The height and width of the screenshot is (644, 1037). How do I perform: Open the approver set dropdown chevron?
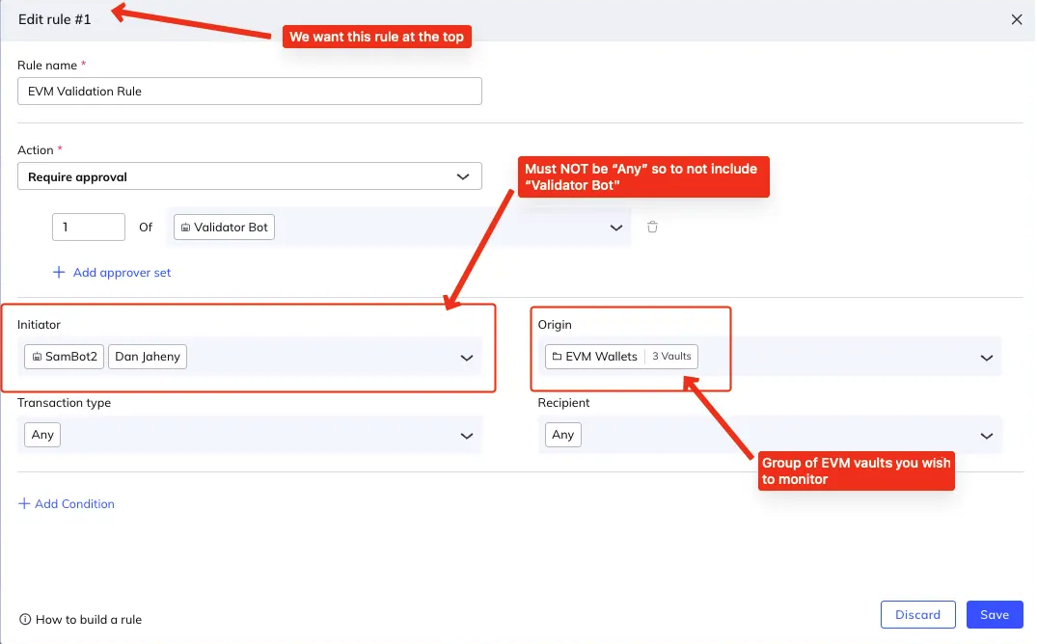(x=616, y=228)
